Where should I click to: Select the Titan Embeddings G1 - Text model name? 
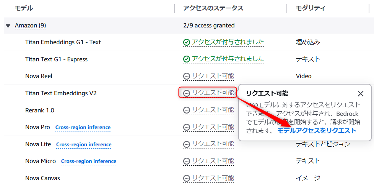pyautogui.click(x=63, y=42)
